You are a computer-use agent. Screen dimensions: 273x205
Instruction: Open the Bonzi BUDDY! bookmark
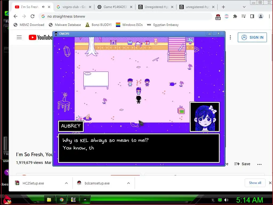coord(99,25)
